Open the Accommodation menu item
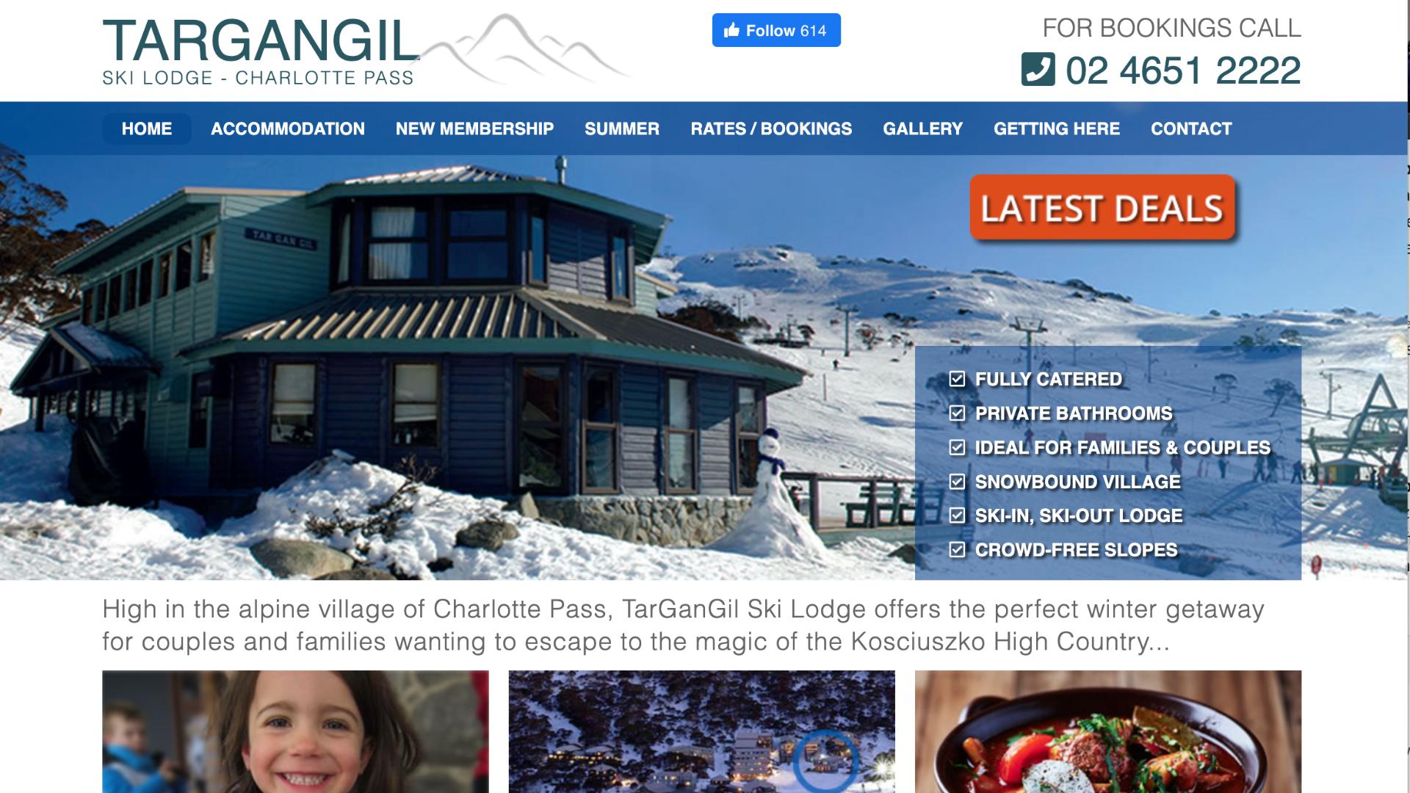Image resolution: width=1410 pixels, height=793 pixels. point(288,128)
